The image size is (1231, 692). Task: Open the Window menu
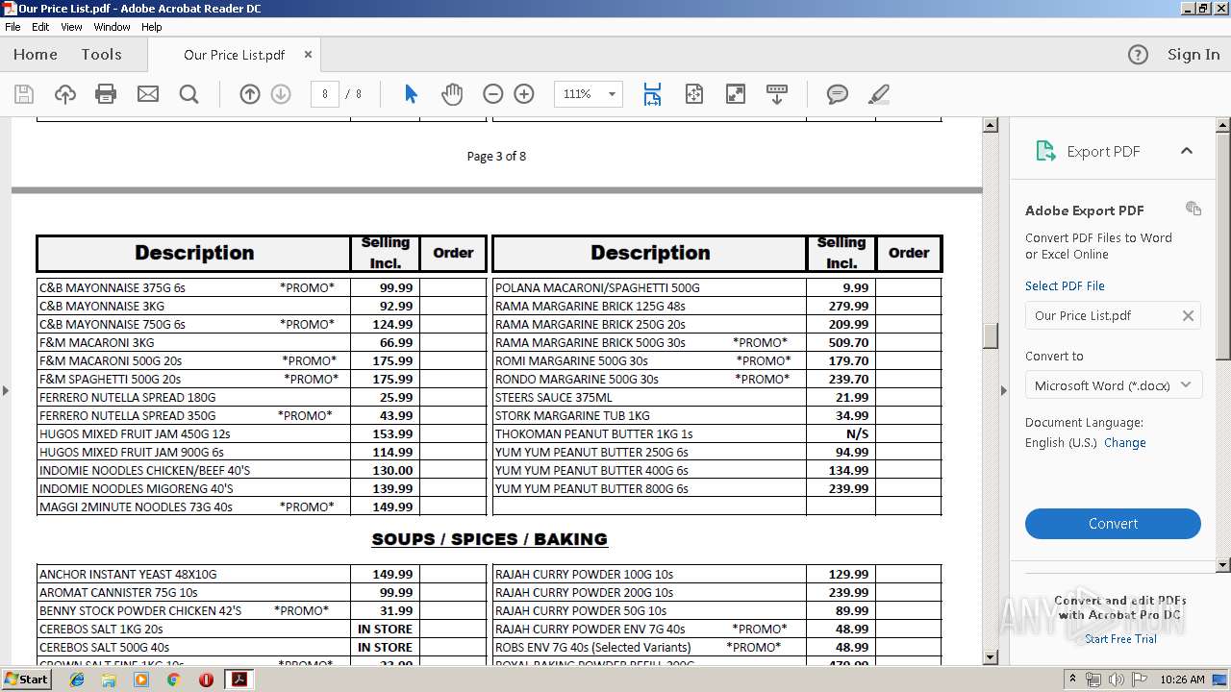[112, 27]
